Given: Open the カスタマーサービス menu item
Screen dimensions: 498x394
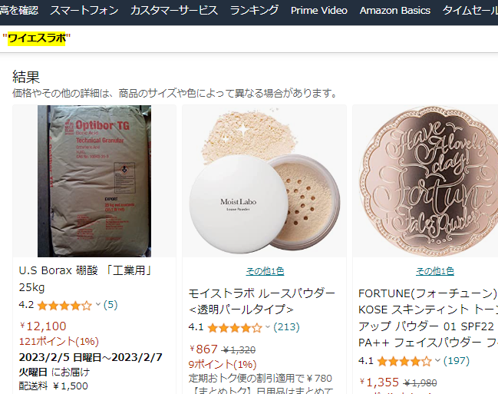Looking at the screenshot, I should (174, 11).
